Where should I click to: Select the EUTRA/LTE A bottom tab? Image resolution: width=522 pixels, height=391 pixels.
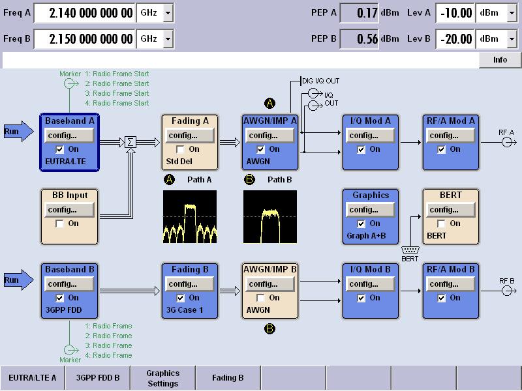pyautogui.click(x=33, y=377)
